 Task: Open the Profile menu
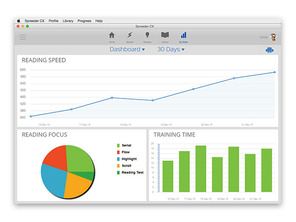point(54,21)
